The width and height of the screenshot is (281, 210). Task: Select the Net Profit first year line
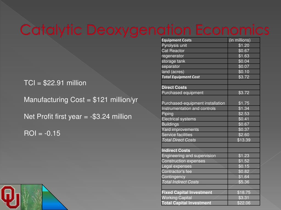click(78, 116)
